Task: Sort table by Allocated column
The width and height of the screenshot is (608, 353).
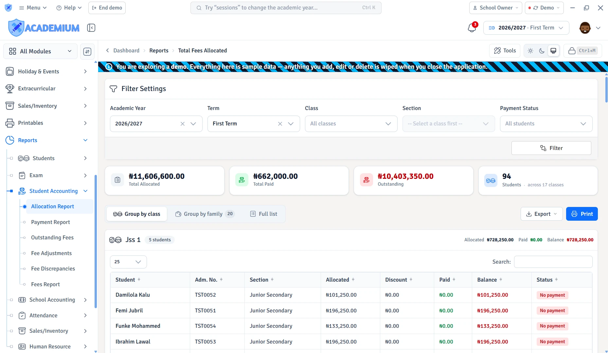Action: 350,280
